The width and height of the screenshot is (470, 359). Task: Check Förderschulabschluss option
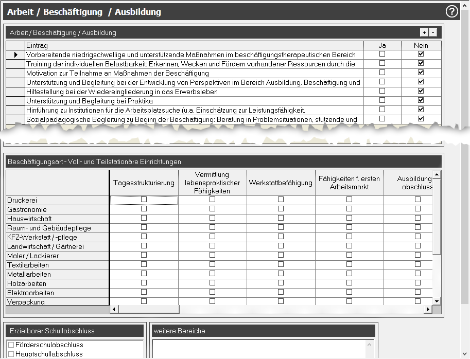tap(11, 345)
